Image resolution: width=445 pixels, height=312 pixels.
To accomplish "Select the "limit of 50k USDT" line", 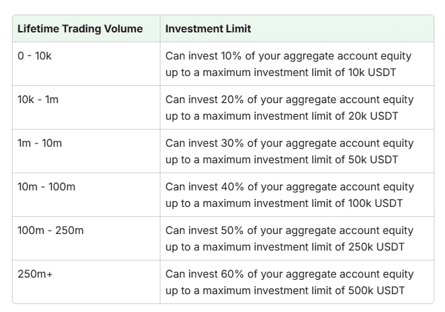I will [281, 159].
